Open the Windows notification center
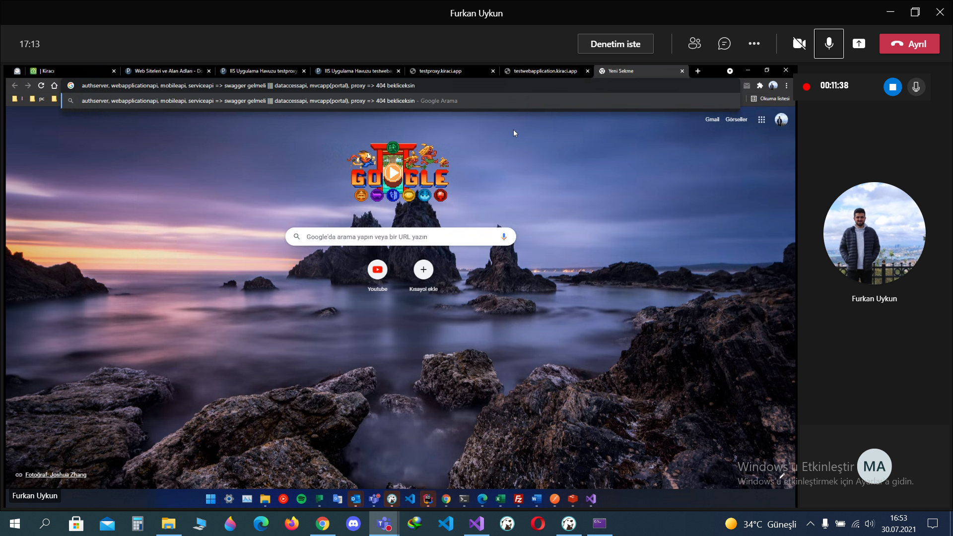The width and height of the screenshot is (953, 536). (932, 524)
